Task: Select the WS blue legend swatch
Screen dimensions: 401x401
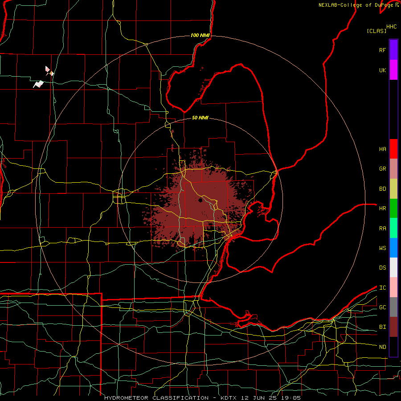Action: (393, 248)
